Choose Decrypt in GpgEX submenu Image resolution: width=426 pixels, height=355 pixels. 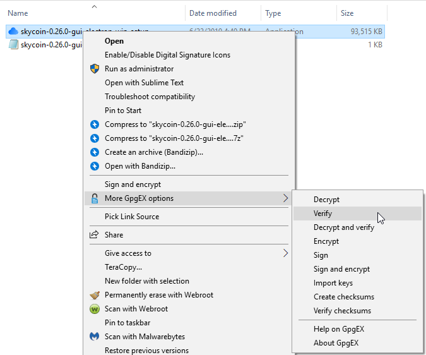358,200
